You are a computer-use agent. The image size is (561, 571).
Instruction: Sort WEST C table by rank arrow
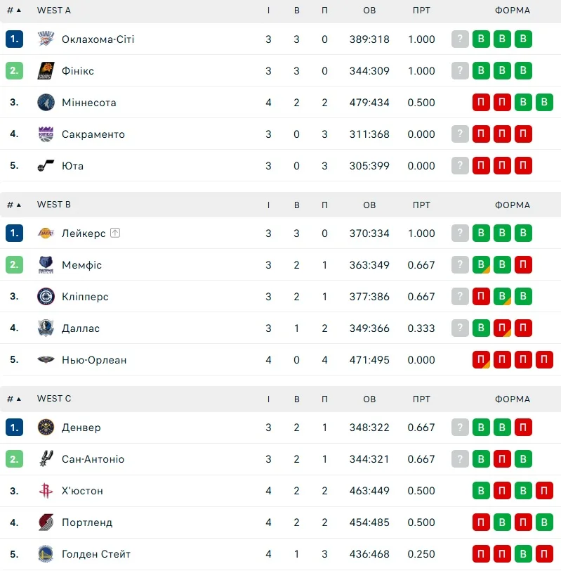(x=18, y=399)
